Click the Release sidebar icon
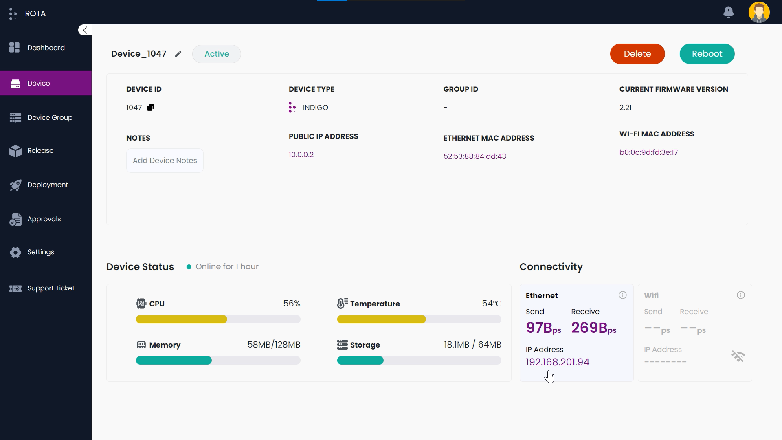 pos(15,150)
